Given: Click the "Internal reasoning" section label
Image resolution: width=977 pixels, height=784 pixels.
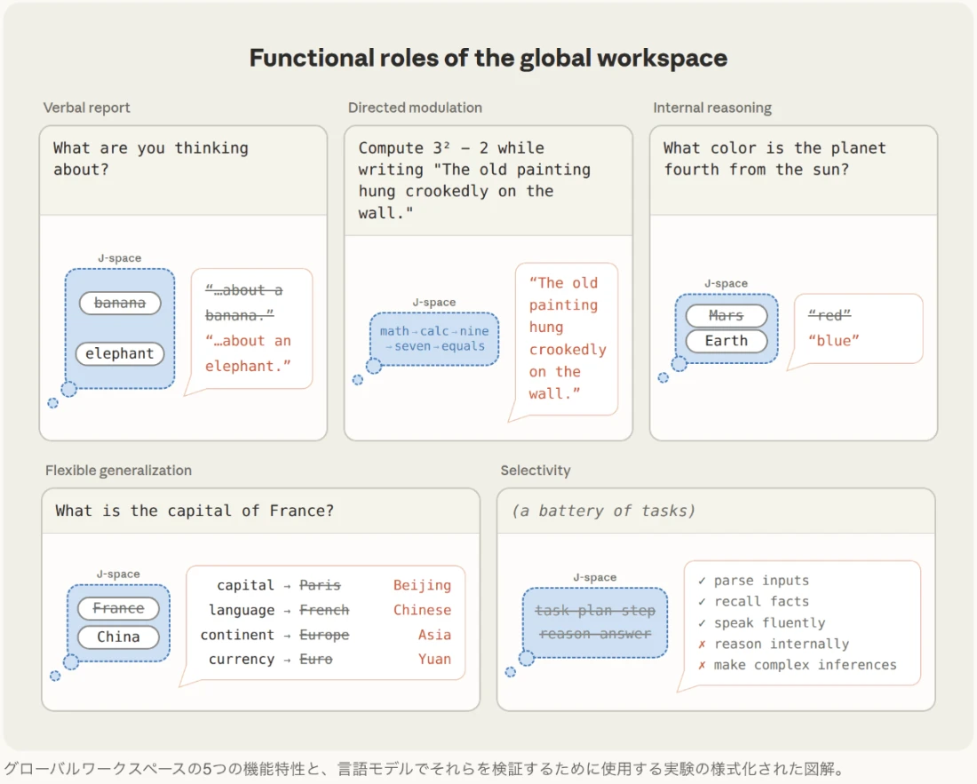Looking at the screenshot, I should pos(712,107).
